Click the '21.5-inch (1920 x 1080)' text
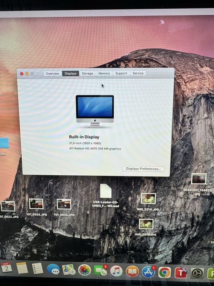This screenshot has width=214, height=286. pos(85,143)
